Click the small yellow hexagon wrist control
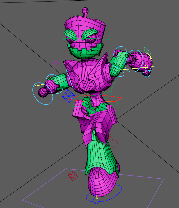 (146, 66)
